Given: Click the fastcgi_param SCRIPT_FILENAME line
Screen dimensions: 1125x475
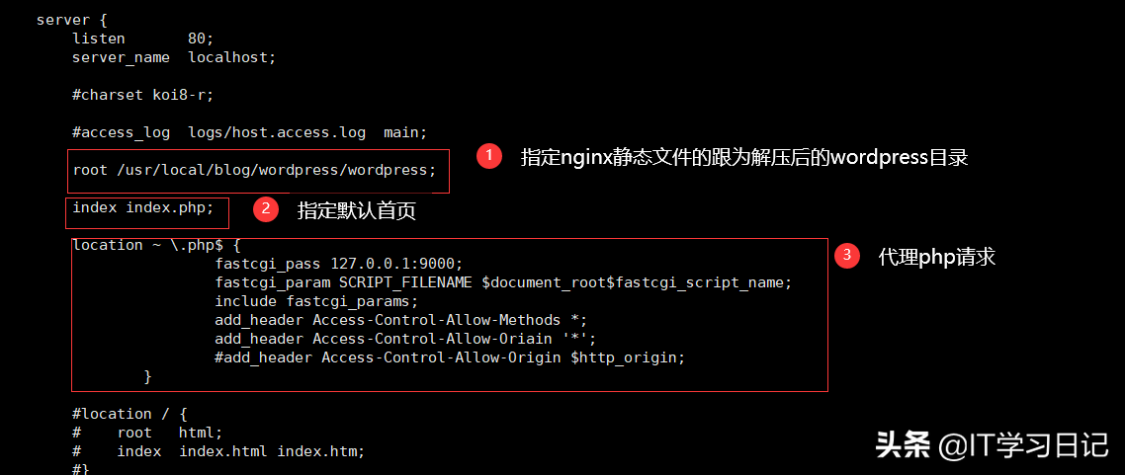Looking at the screenshot, I should click(503, 282).
